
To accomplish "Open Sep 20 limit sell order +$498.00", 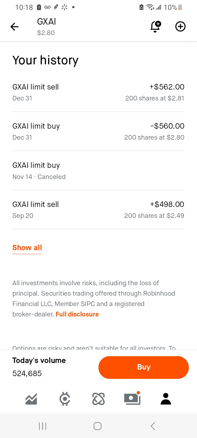I will click(x=99, y=210).
